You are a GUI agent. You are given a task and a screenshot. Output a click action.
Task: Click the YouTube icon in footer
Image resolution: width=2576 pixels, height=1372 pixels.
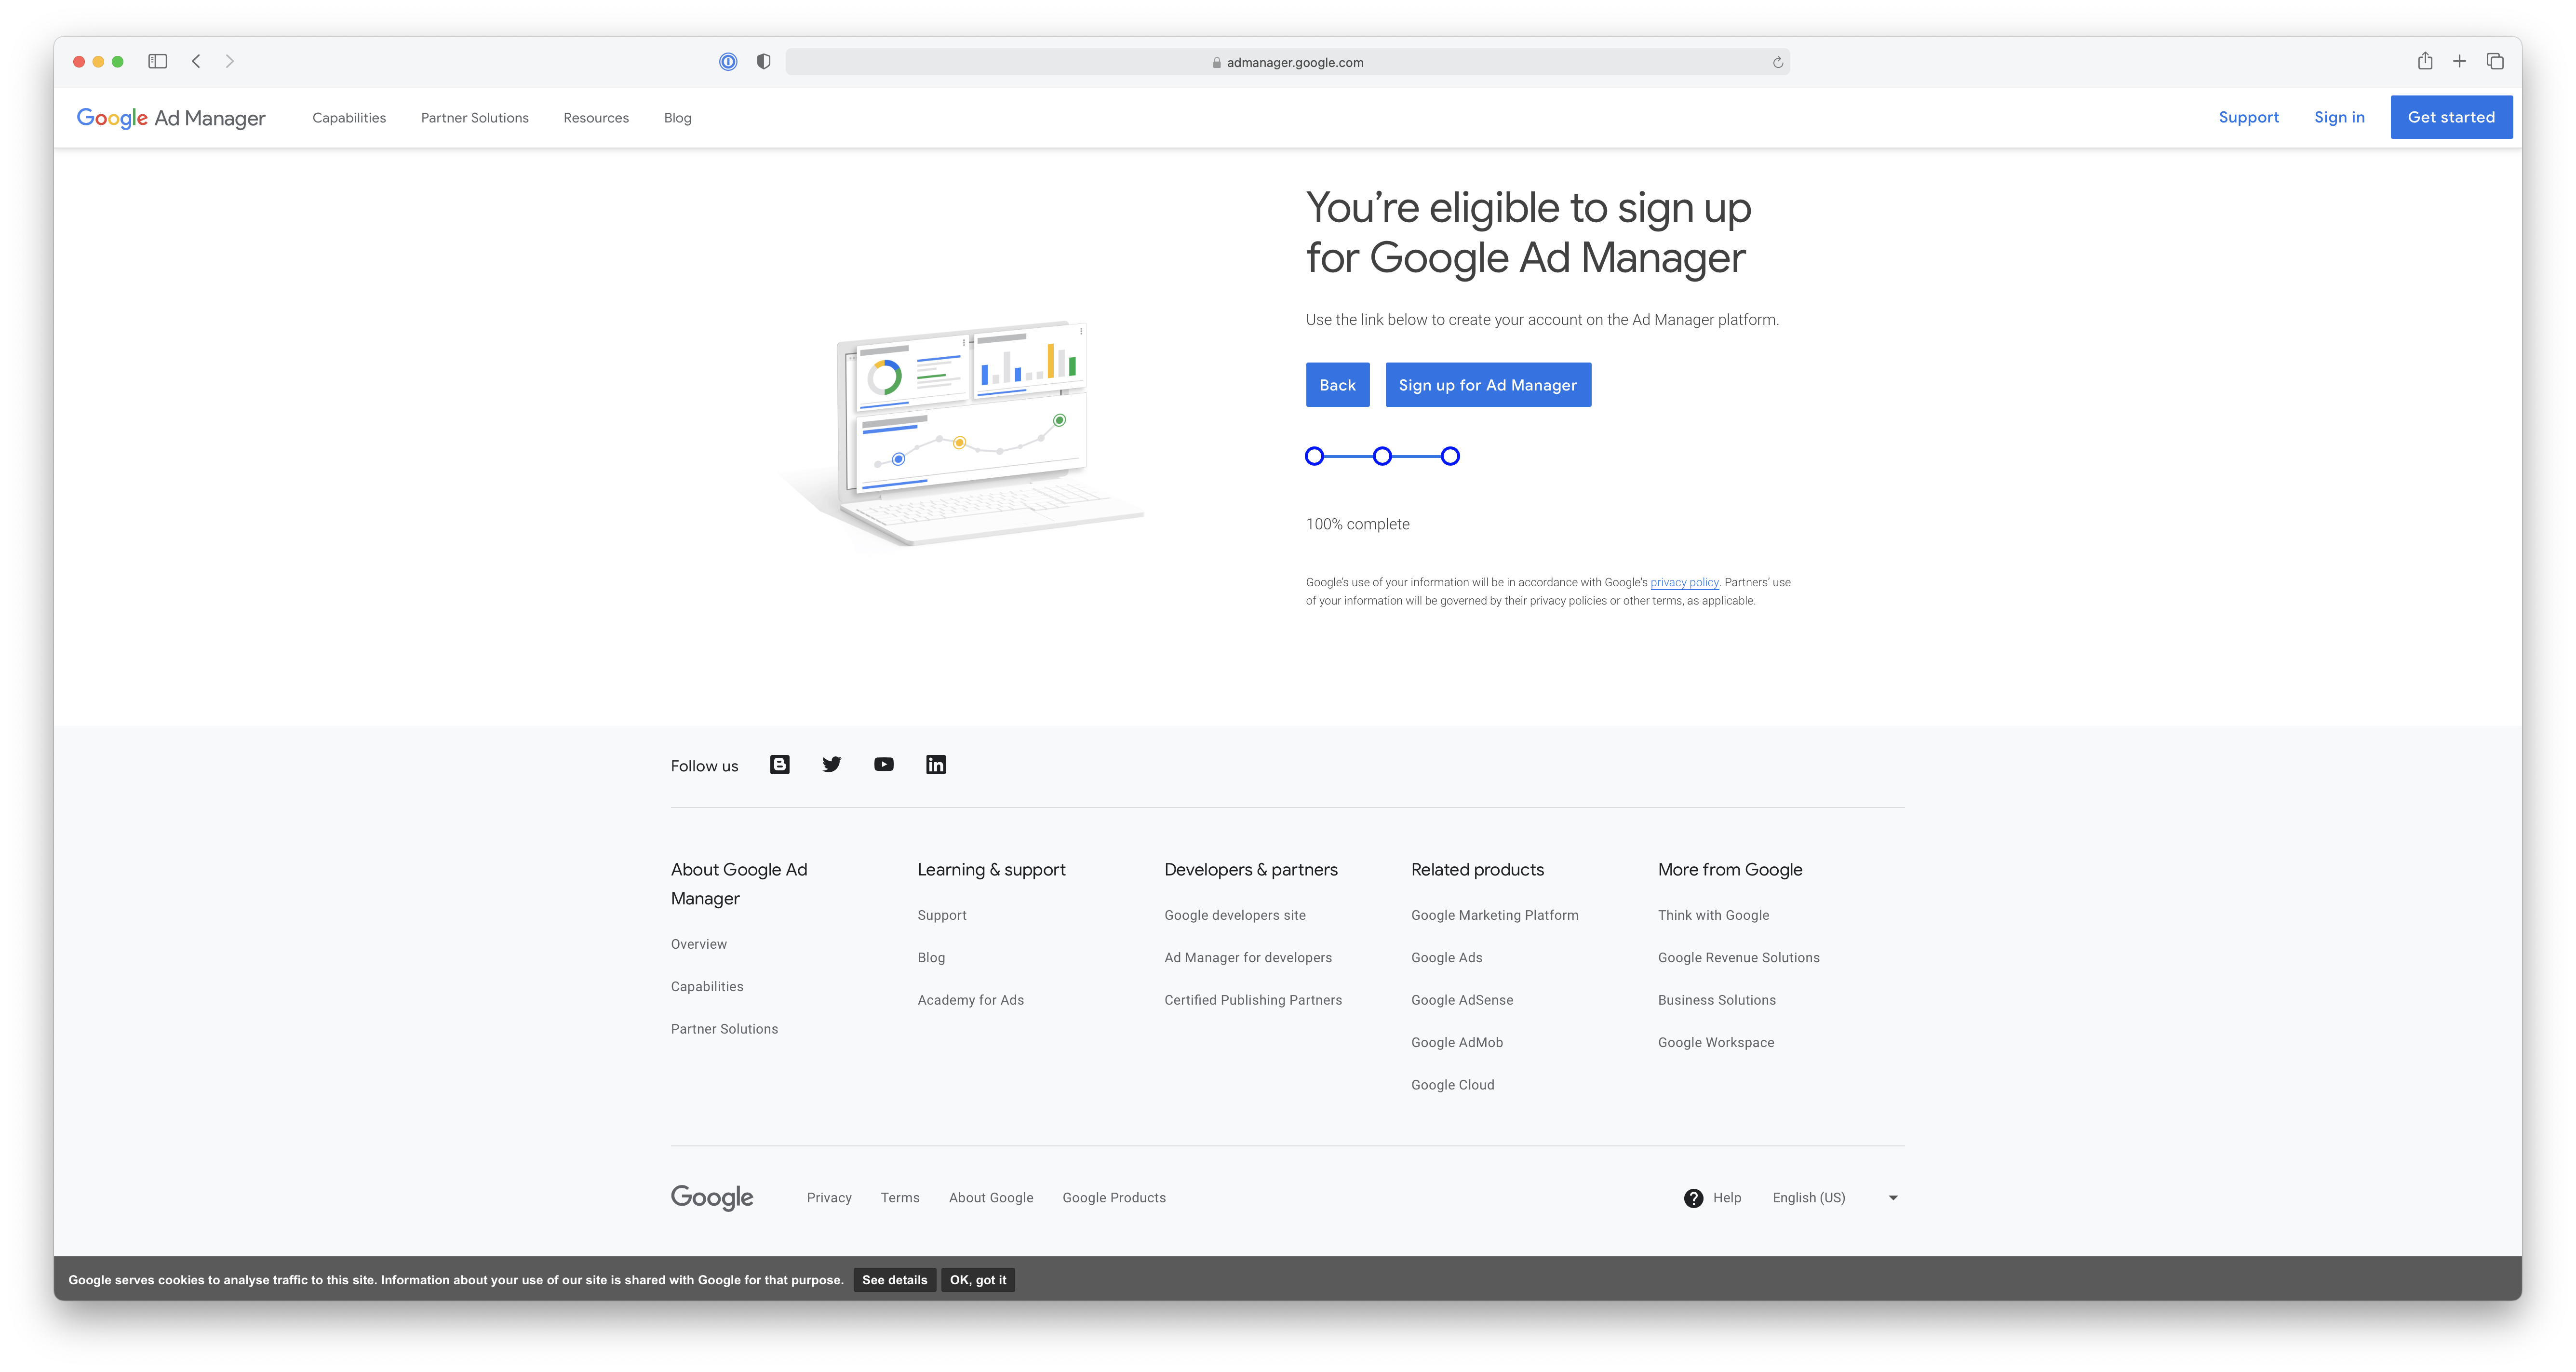(x=884, y=765)
